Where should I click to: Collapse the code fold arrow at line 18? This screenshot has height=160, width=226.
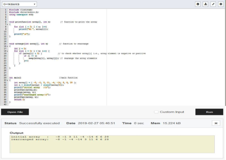point(7,51)
